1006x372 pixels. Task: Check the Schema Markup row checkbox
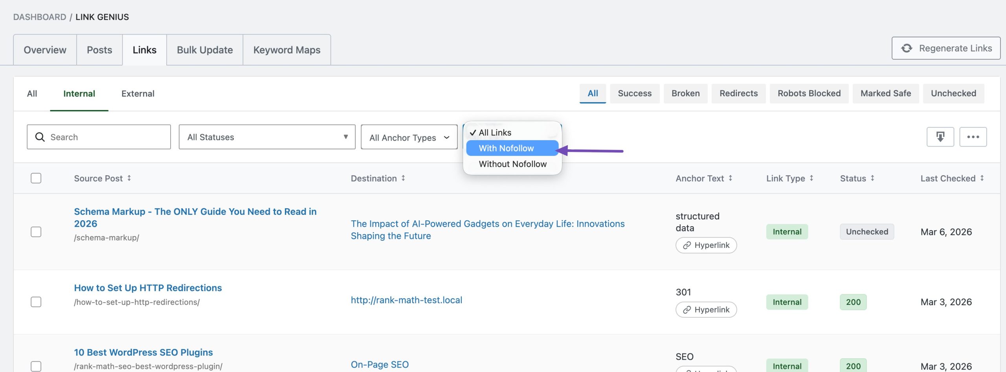[x=36, y=232]
